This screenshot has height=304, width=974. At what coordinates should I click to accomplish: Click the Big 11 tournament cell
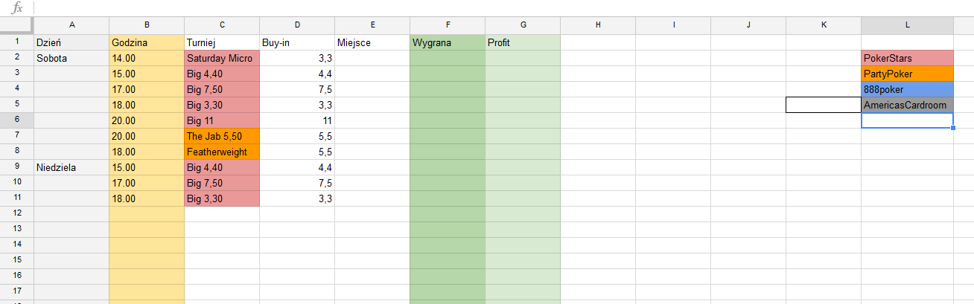click(x=222, y=120)
